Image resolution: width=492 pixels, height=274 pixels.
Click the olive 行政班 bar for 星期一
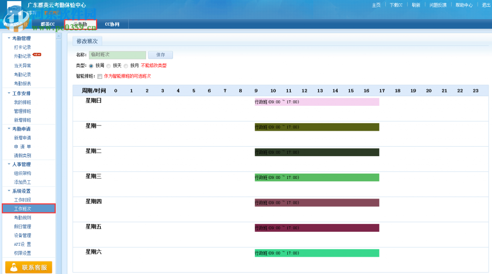point(317,127)
